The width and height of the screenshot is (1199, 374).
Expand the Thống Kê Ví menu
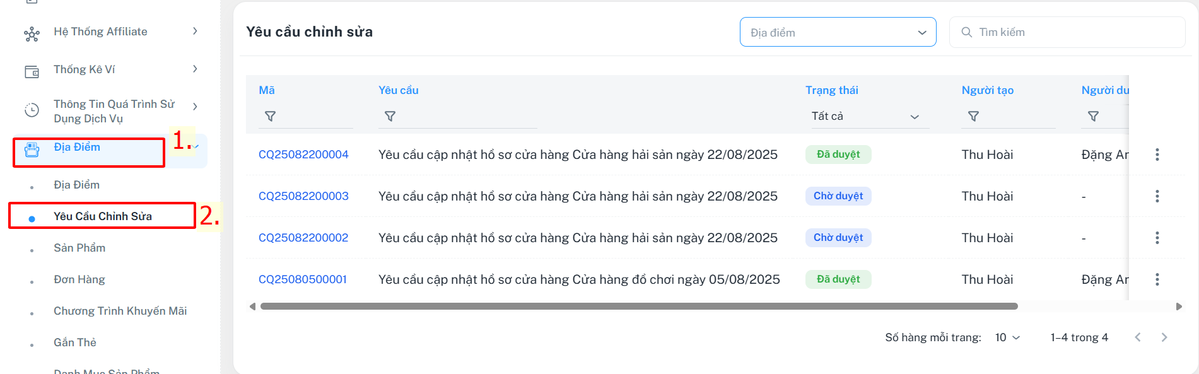[195, 69]
